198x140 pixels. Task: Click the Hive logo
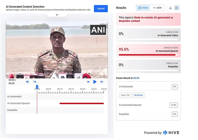click(x=171, y=133)
